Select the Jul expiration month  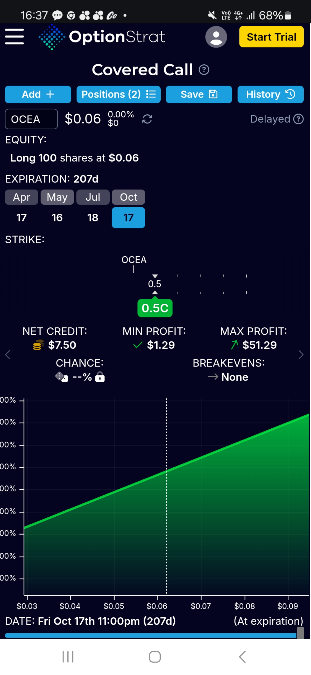coord(93,197)
